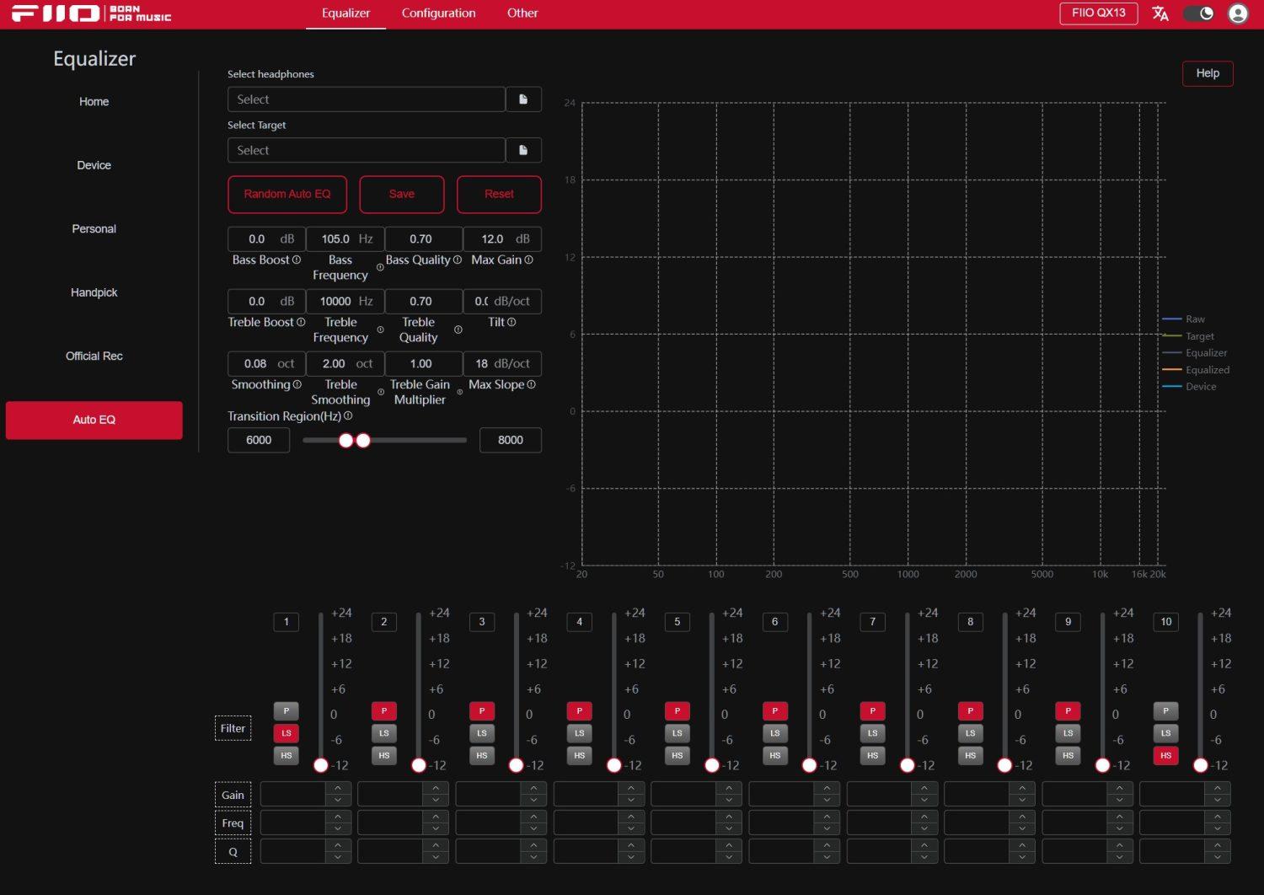Increase Gain value for band 1
This screenshot has height=895, width=1264.
(x=338, y=788)
